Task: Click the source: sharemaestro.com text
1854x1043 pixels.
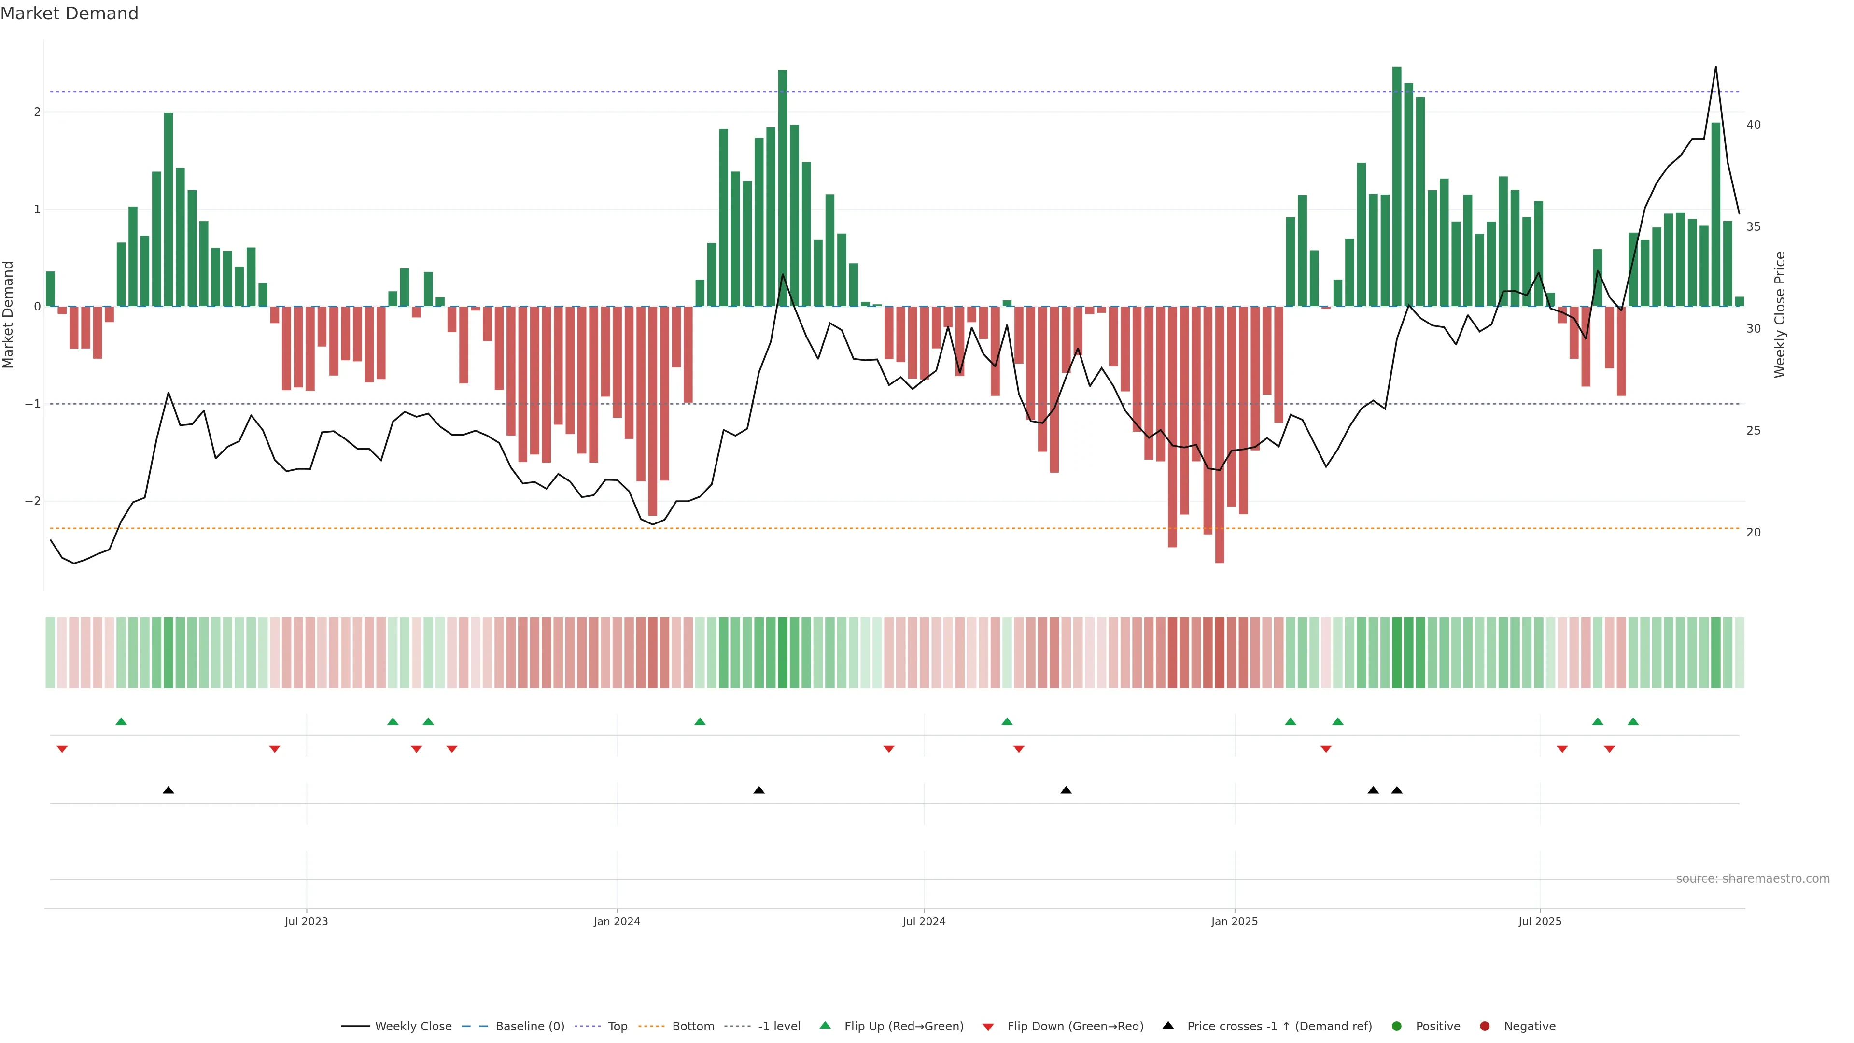Action: coord(1753,878)
